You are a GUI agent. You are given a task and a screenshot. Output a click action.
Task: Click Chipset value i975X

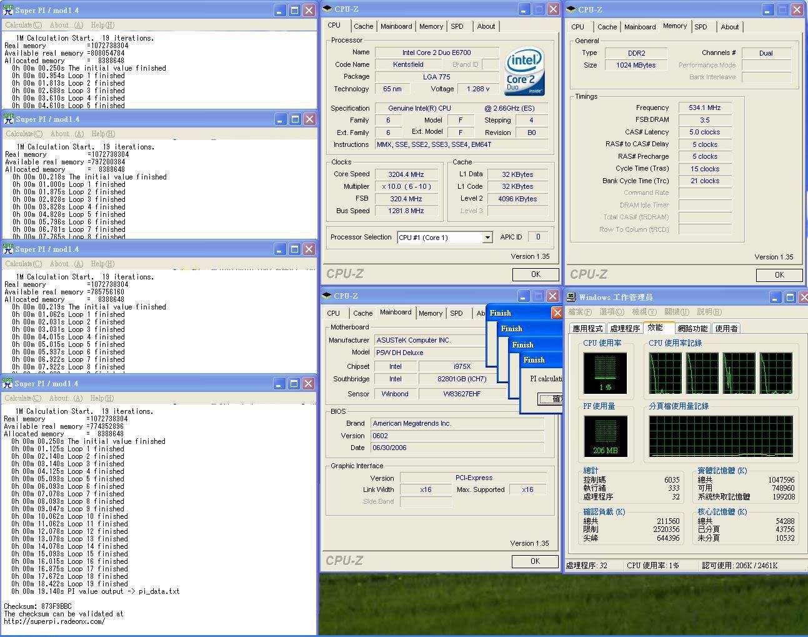coord(462,366)
